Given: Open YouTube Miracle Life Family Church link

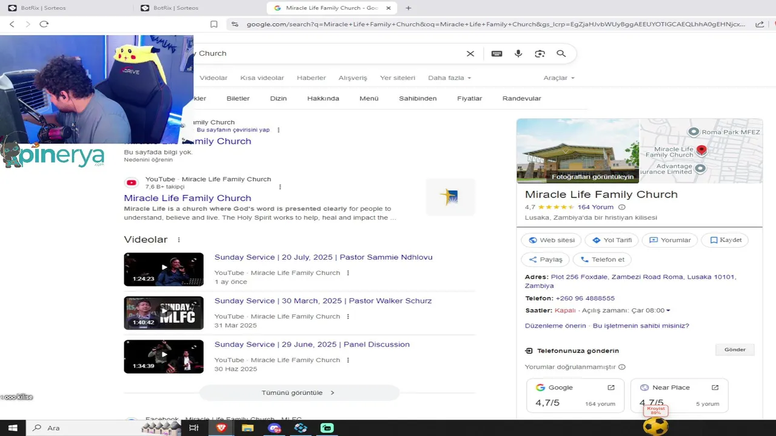Looking at the screenshot, I should (187, 198).
